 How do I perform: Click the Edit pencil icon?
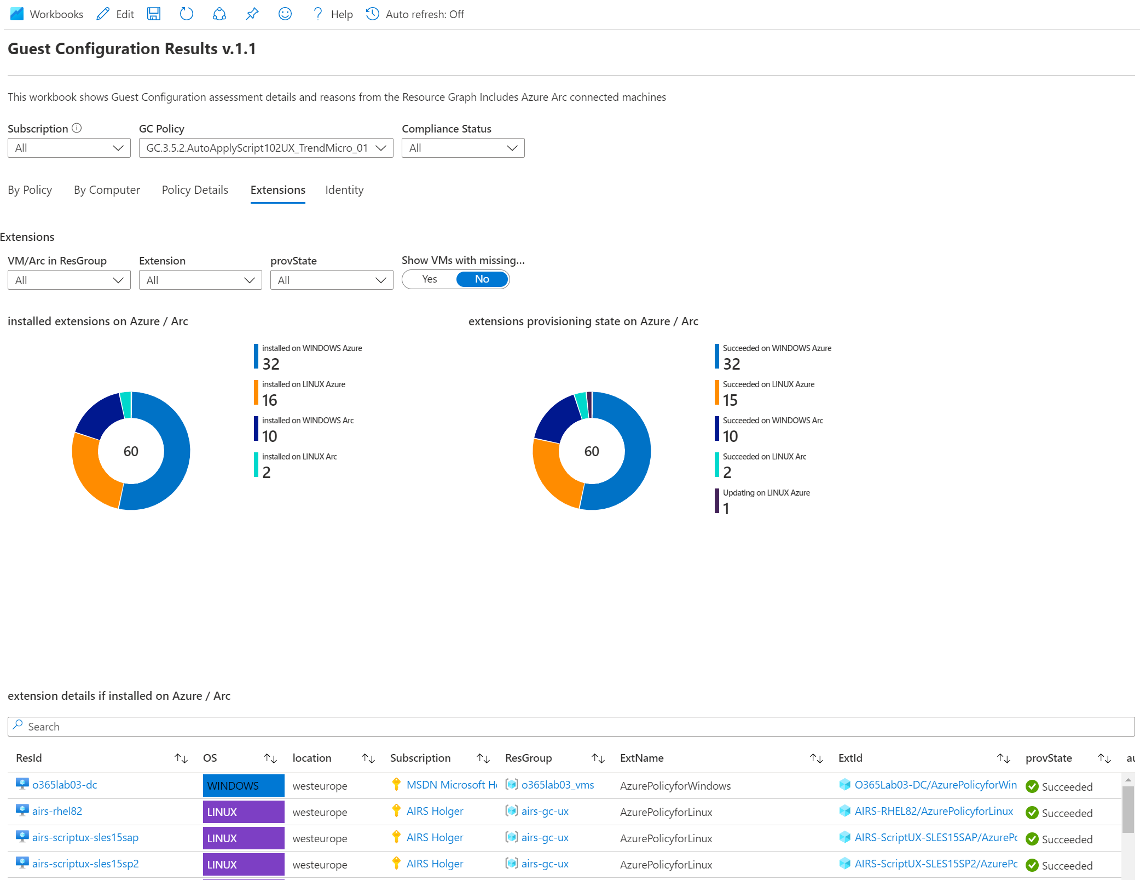[103, 14]
